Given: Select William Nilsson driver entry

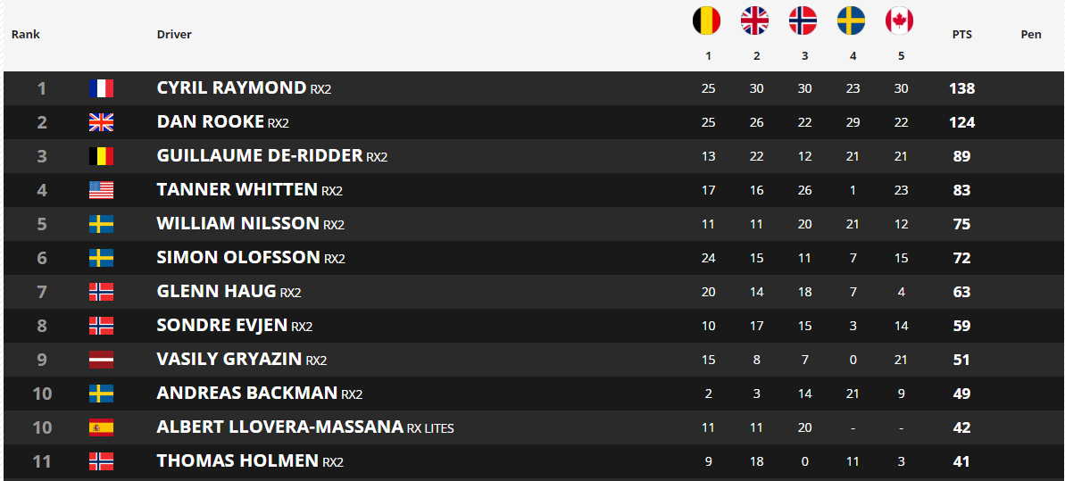Looking at the screenshot, I should pos(237,223).
